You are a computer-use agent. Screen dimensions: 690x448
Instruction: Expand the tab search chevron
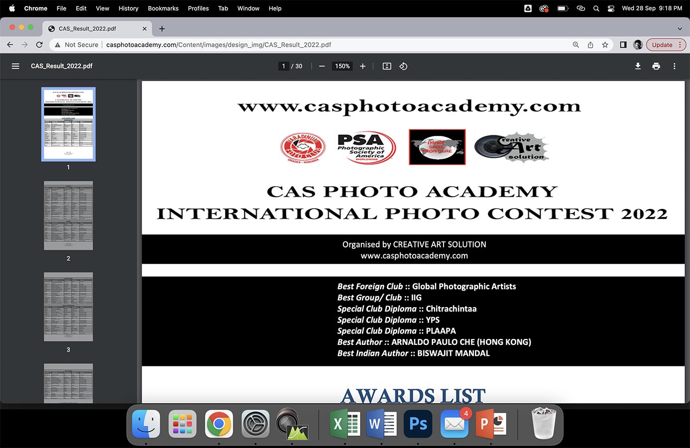click(x=680, y=29)
